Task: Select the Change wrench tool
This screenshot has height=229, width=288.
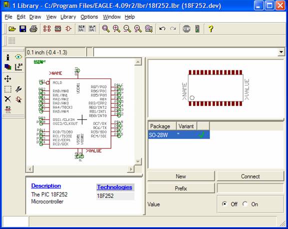Action: click(18, 89)
